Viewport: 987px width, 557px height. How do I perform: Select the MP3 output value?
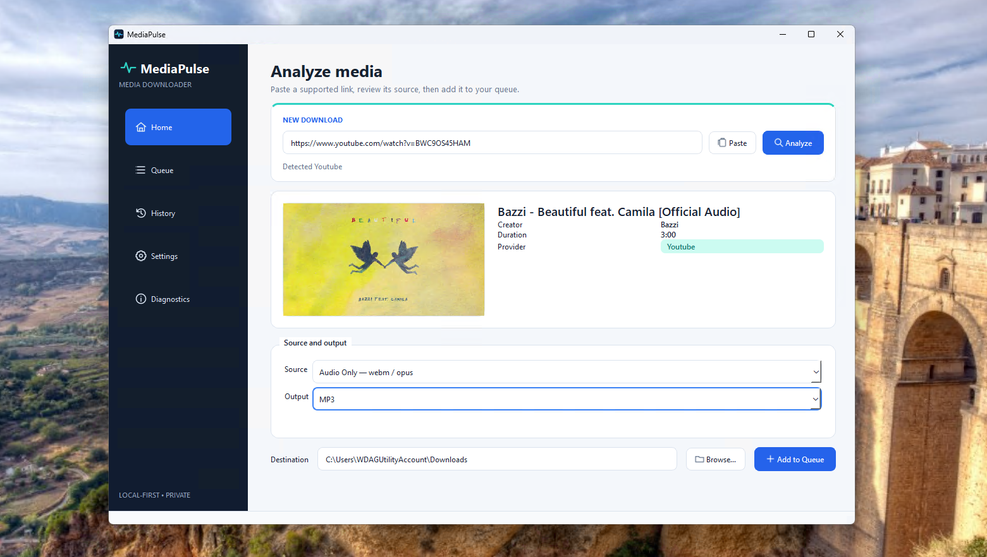pos(327,400)
